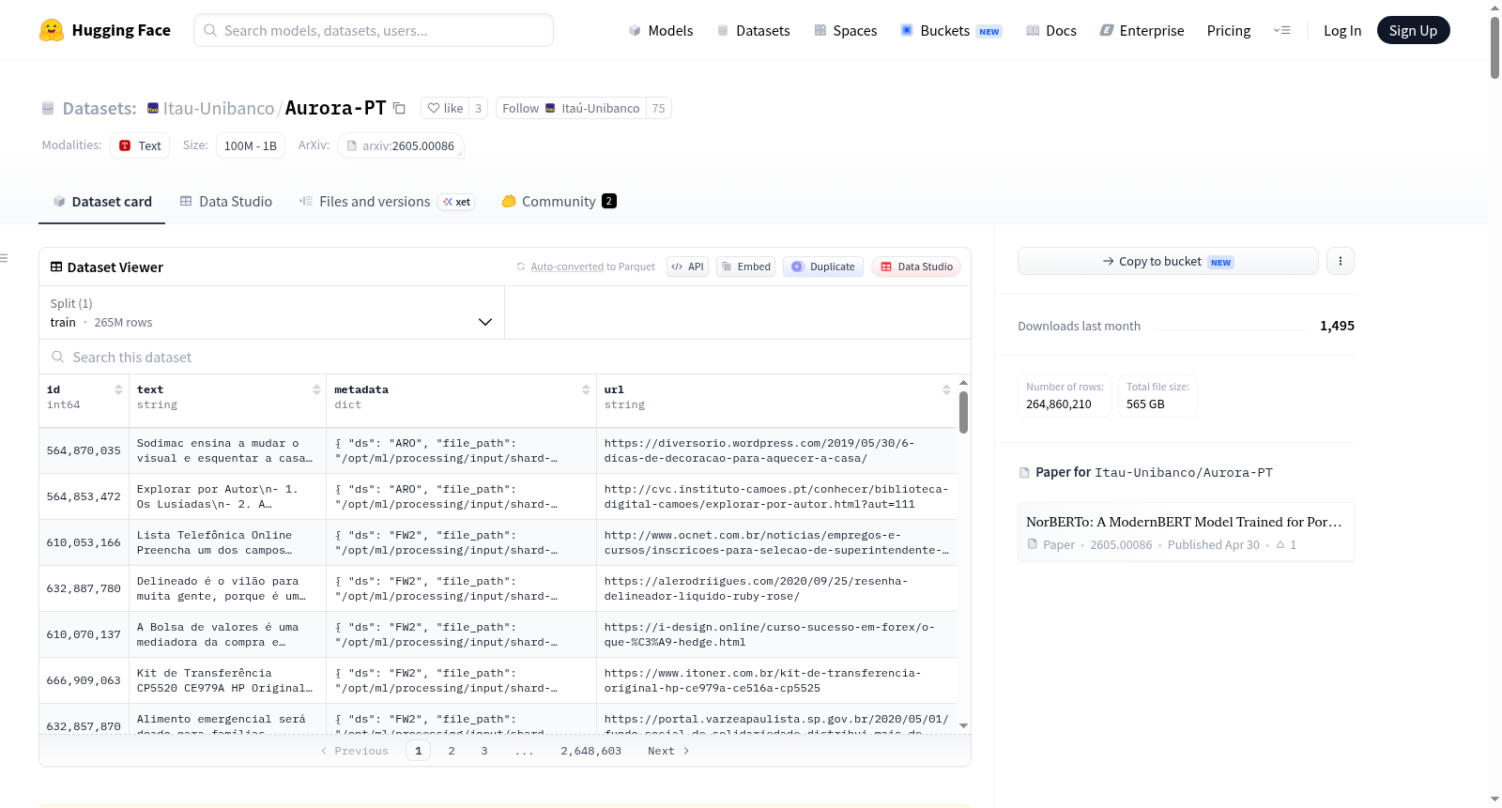Click the like heart button
Viewport: 1502px width, 808px height.
click(445, 108)
